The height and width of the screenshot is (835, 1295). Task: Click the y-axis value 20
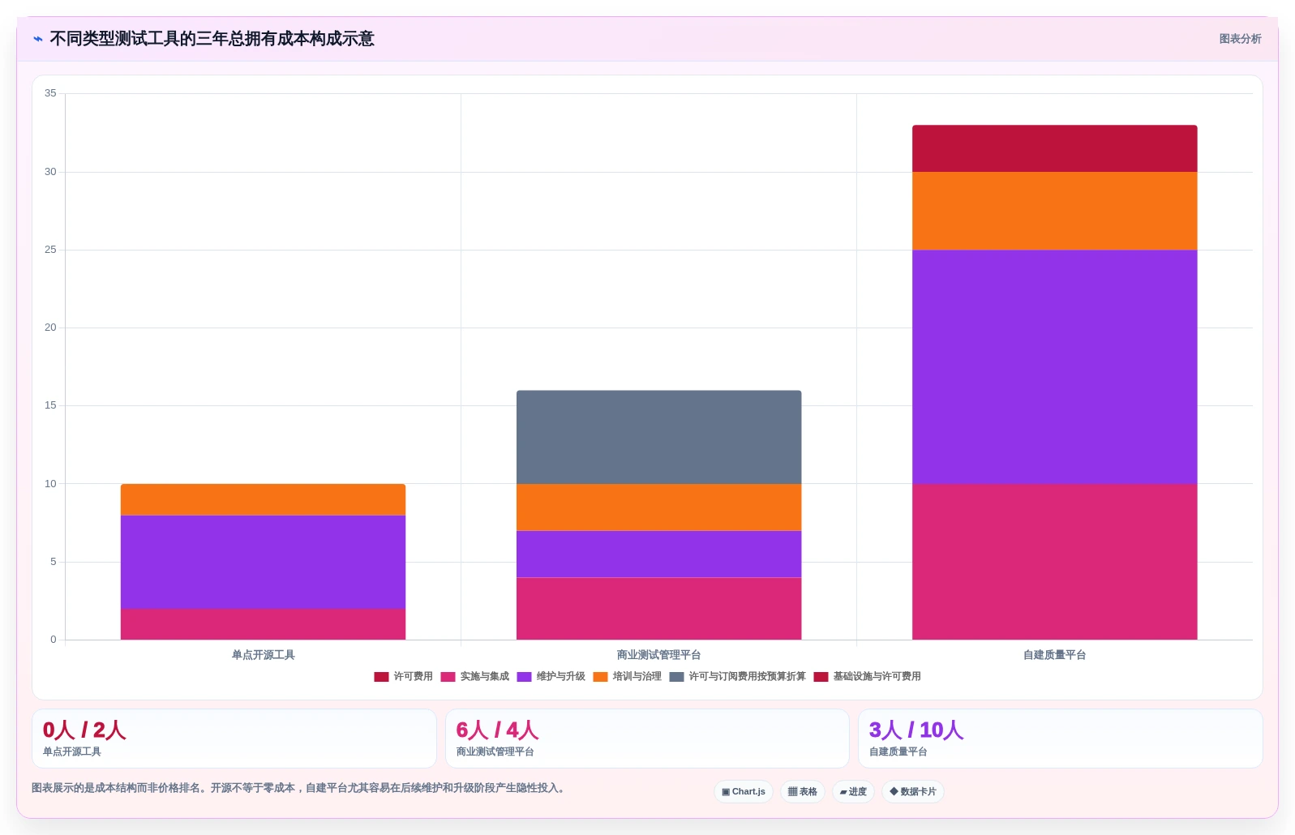tap(50, 328)
